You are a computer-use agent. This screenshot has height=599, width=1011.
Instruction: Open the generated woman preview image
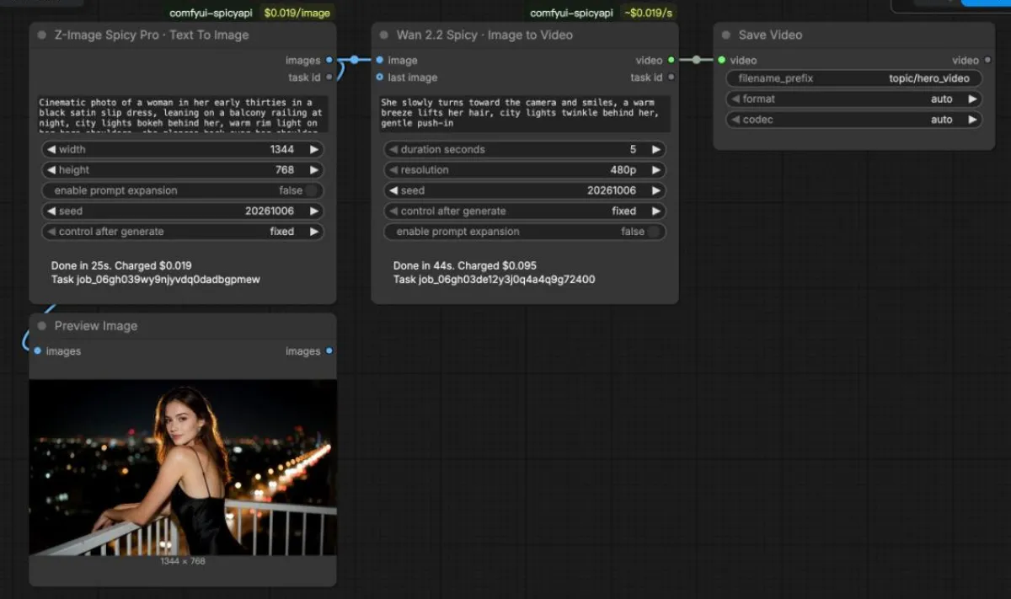point(183,467)
